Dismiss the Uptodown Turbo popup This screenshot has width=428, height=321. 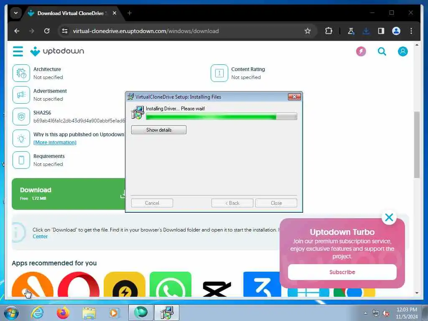pos(389,217)
